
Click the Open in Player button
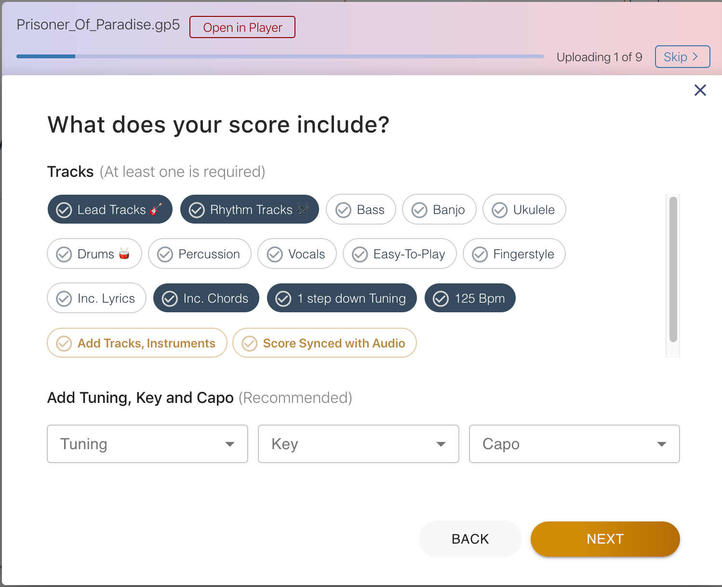(x=242, y=27)
